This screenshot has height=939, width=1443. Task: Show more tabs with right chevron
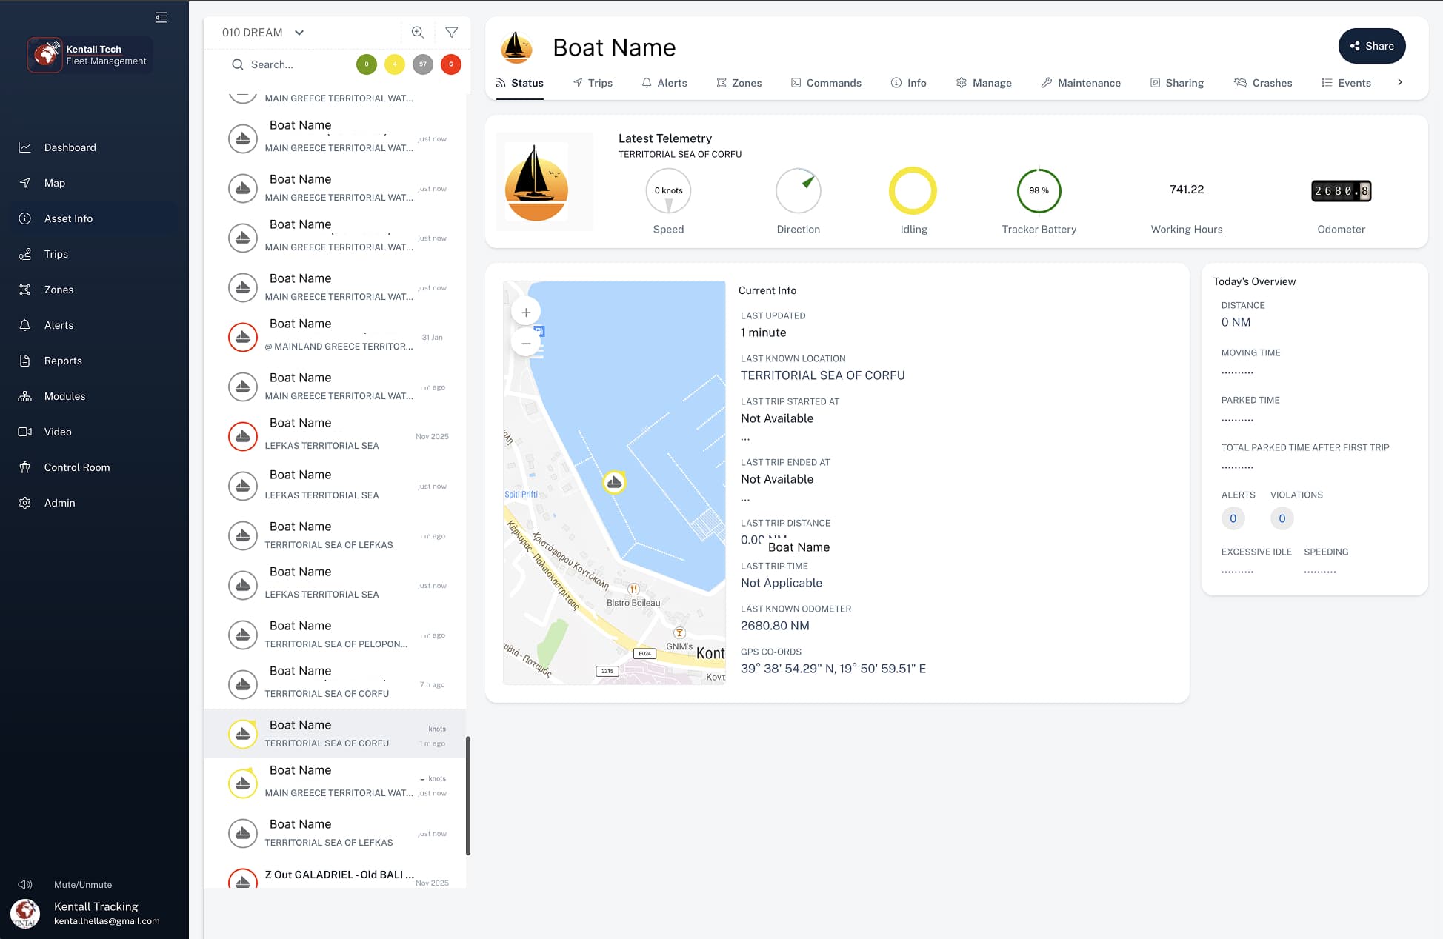point(1400,82)
